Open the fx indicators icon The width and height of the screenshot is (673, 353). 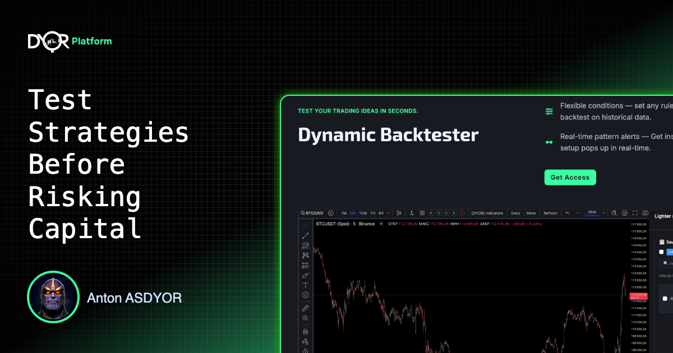coord(412,213)
